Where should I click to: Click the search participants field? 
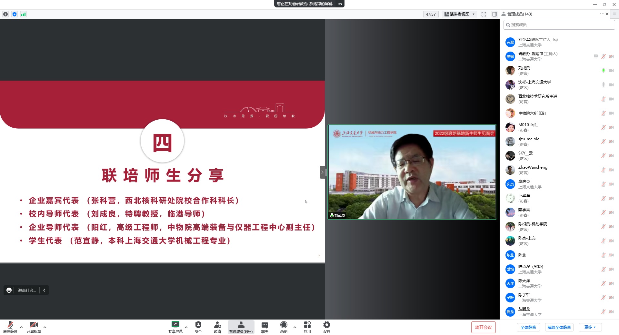click(x=559, y=25)
